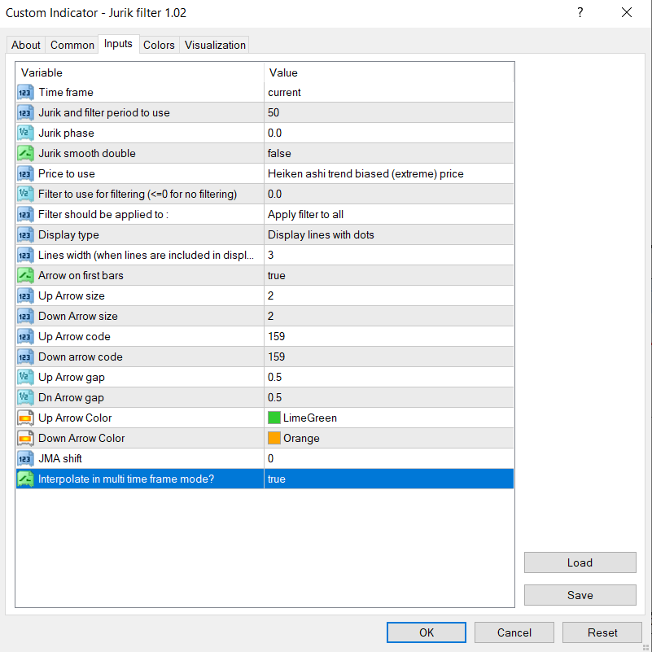Screen dimensions: 652x652
Task: Click the color-type icon beside Up Arrow Color
Action: tap(25, 418)
